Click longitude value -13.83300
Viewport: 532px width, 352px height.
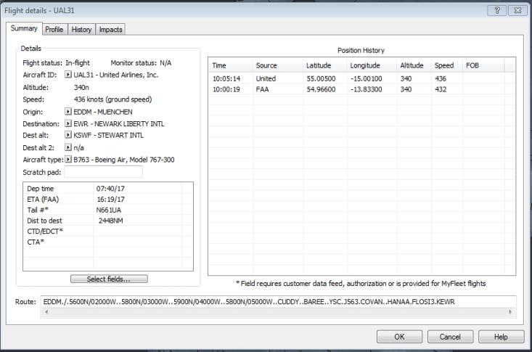click(366, 89)
